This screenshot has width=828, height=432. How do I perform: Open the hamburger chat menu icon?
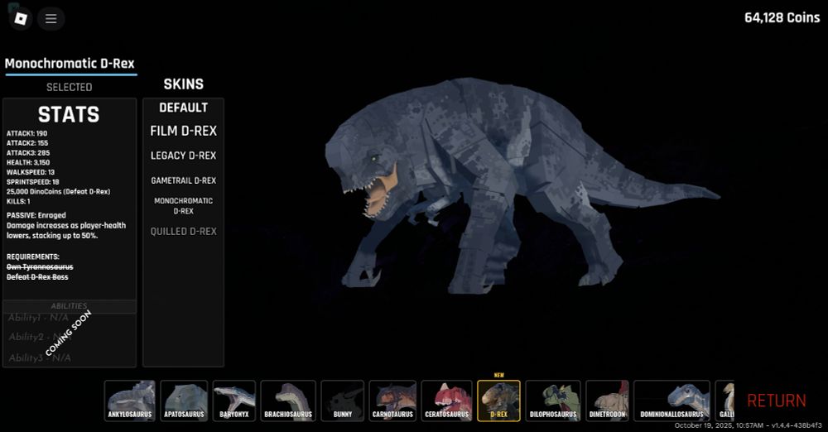pyautogui.click(x=51, y=18)
